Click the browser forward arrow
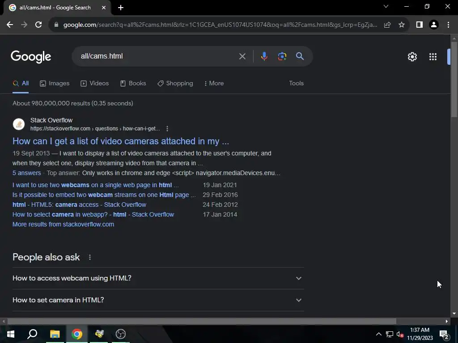 click(24, 25)
